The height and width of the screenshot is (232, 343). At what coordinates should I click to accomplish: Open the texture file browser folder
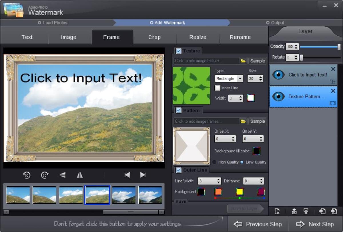(x=243, y=61)
